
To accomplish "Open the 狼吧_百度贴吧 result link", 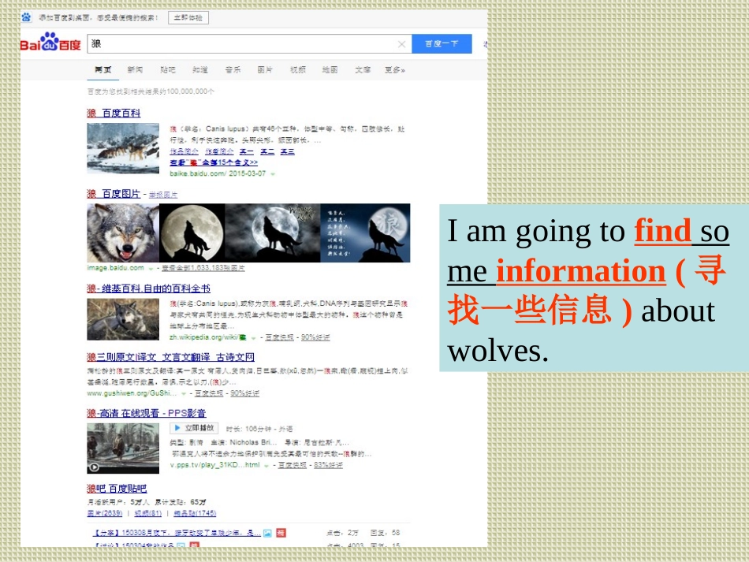I will click(x=117, y=489).
